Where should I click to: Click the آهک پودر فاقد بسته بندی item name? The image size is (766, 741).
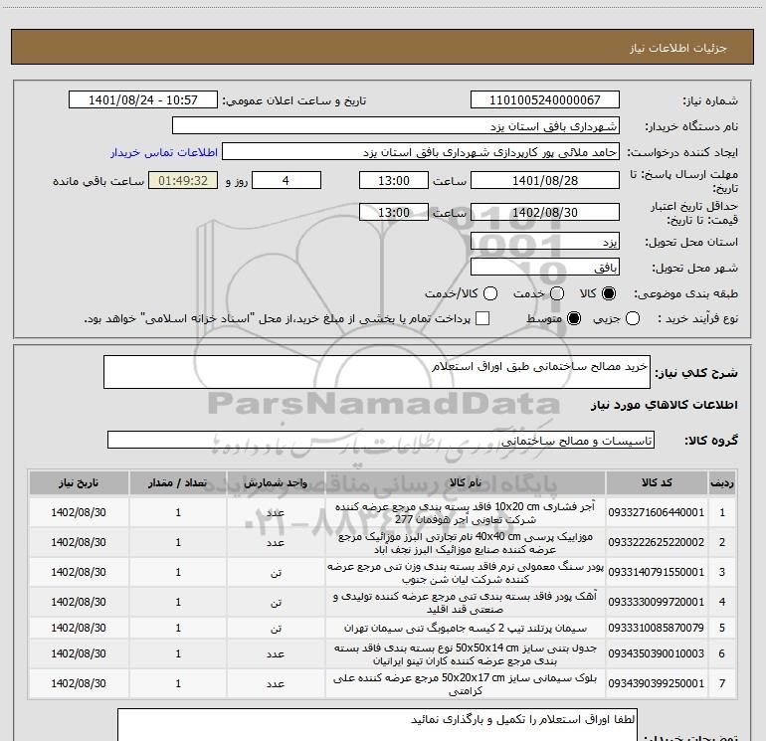tap(466, 602)
